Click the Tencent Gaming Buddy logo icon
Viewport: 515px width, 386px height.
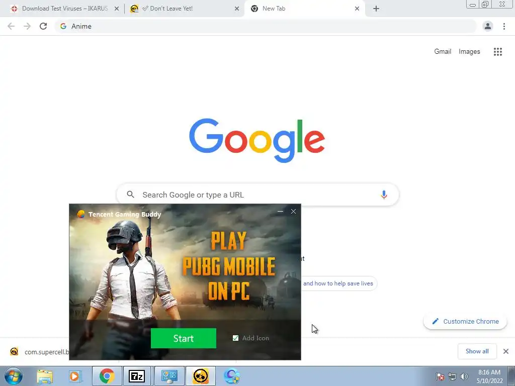click(81, 214)
